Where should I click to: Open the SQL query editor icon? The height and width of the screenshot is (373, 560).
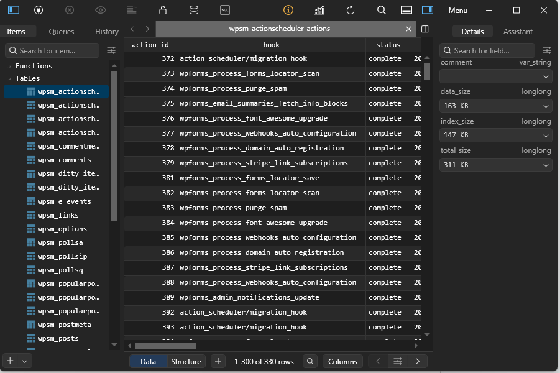coord(225,10)
